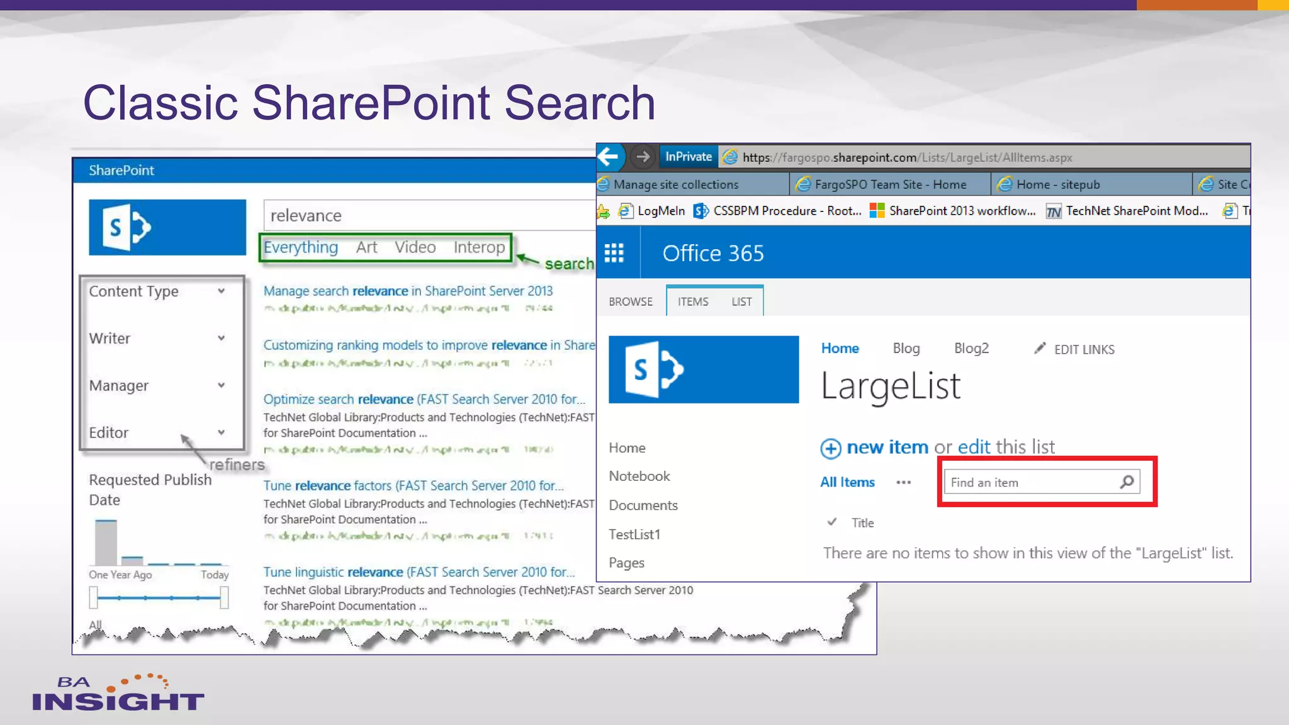Expand the Editor refiner dropdown
Image resolution: width=1289 pixels, height=725 pixels.
click(x=221, y=432)
